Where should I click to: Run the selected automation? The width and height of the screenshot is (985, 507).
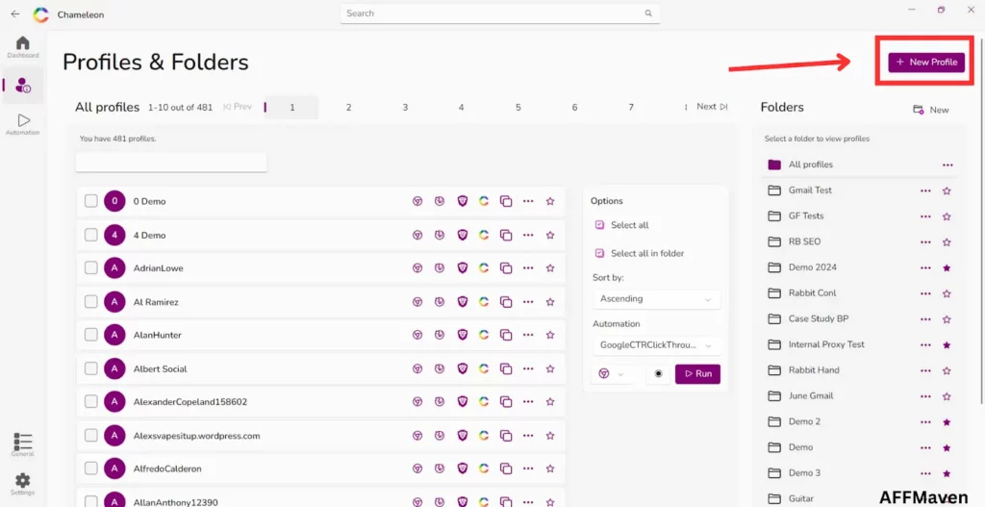pos(698,374)
